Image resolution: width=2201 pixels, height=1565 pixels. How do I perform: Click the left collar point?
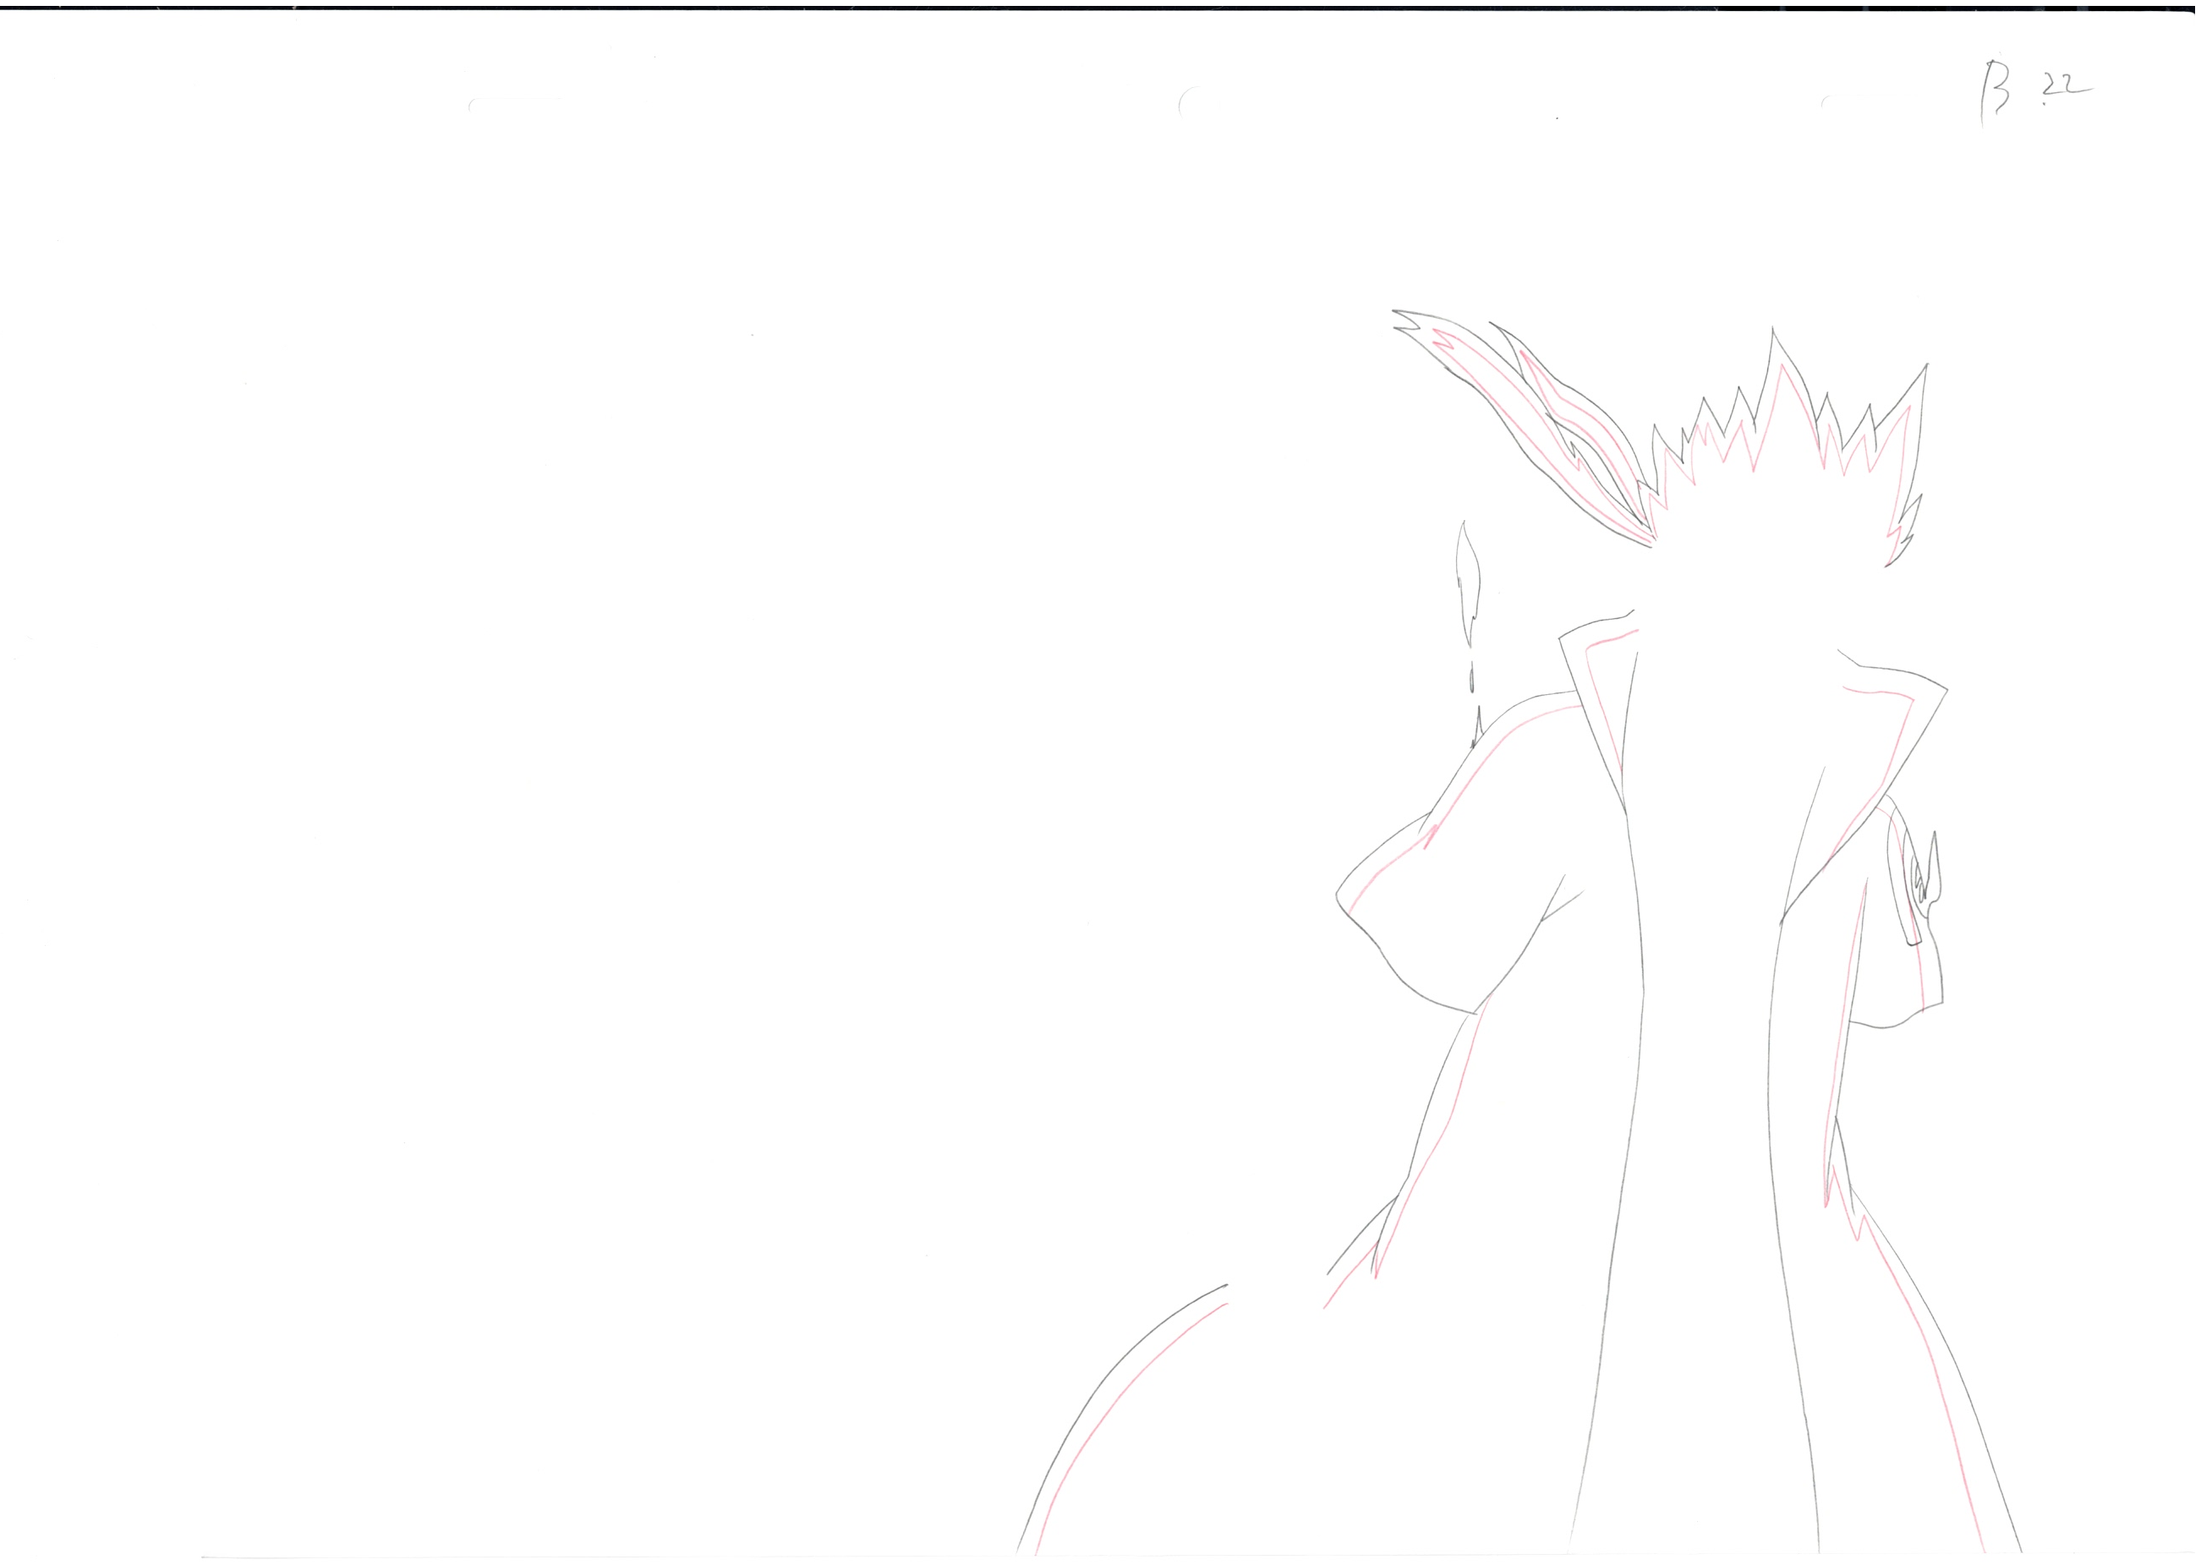point(1562,638)
